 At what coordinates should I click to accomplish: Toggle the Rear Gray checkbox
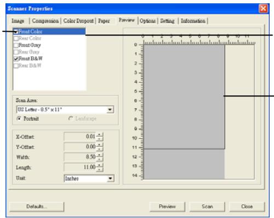click(16, 52)
